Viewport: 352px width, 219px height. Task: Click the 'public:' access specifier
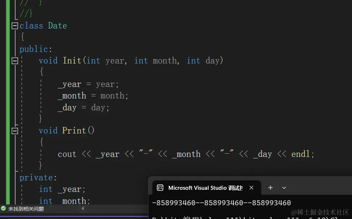point(36,49)
